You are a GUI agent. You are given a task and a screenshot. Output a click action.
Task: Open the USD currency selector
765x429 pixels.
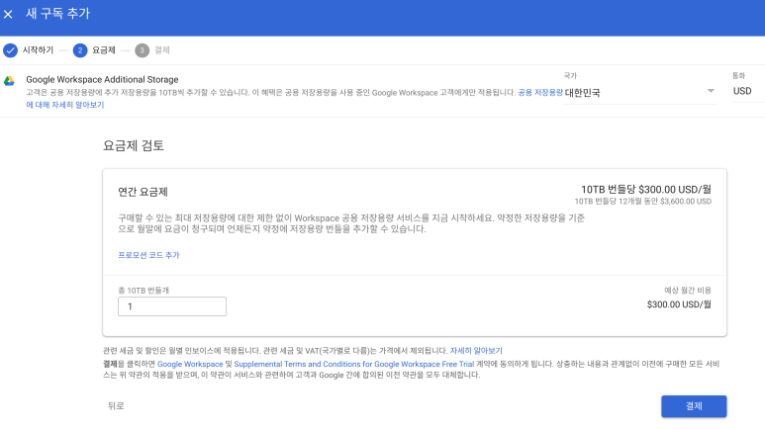tap(748, 91)
